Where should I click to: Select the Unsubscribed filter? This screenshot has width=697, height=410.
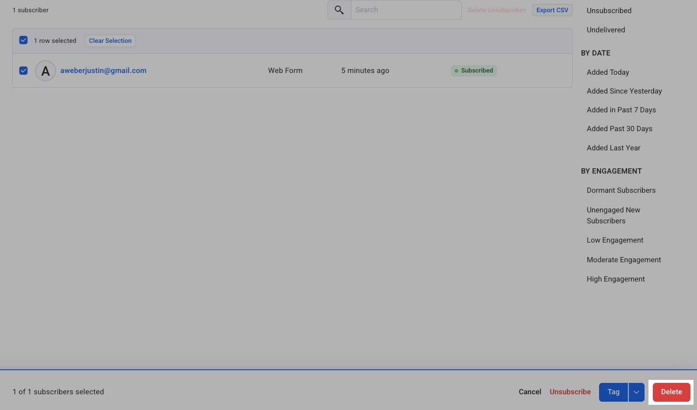pos(609,10)
